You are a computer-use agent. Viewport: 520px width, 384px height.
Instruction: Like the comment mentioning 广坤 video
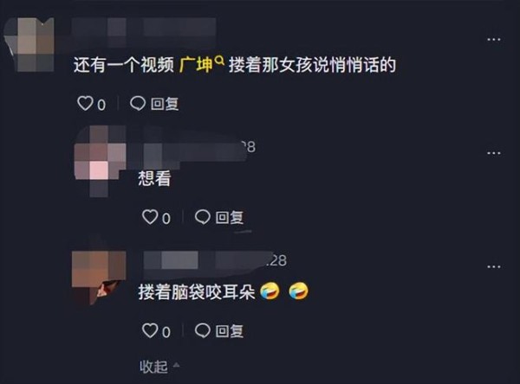click(x=85, y=103)
